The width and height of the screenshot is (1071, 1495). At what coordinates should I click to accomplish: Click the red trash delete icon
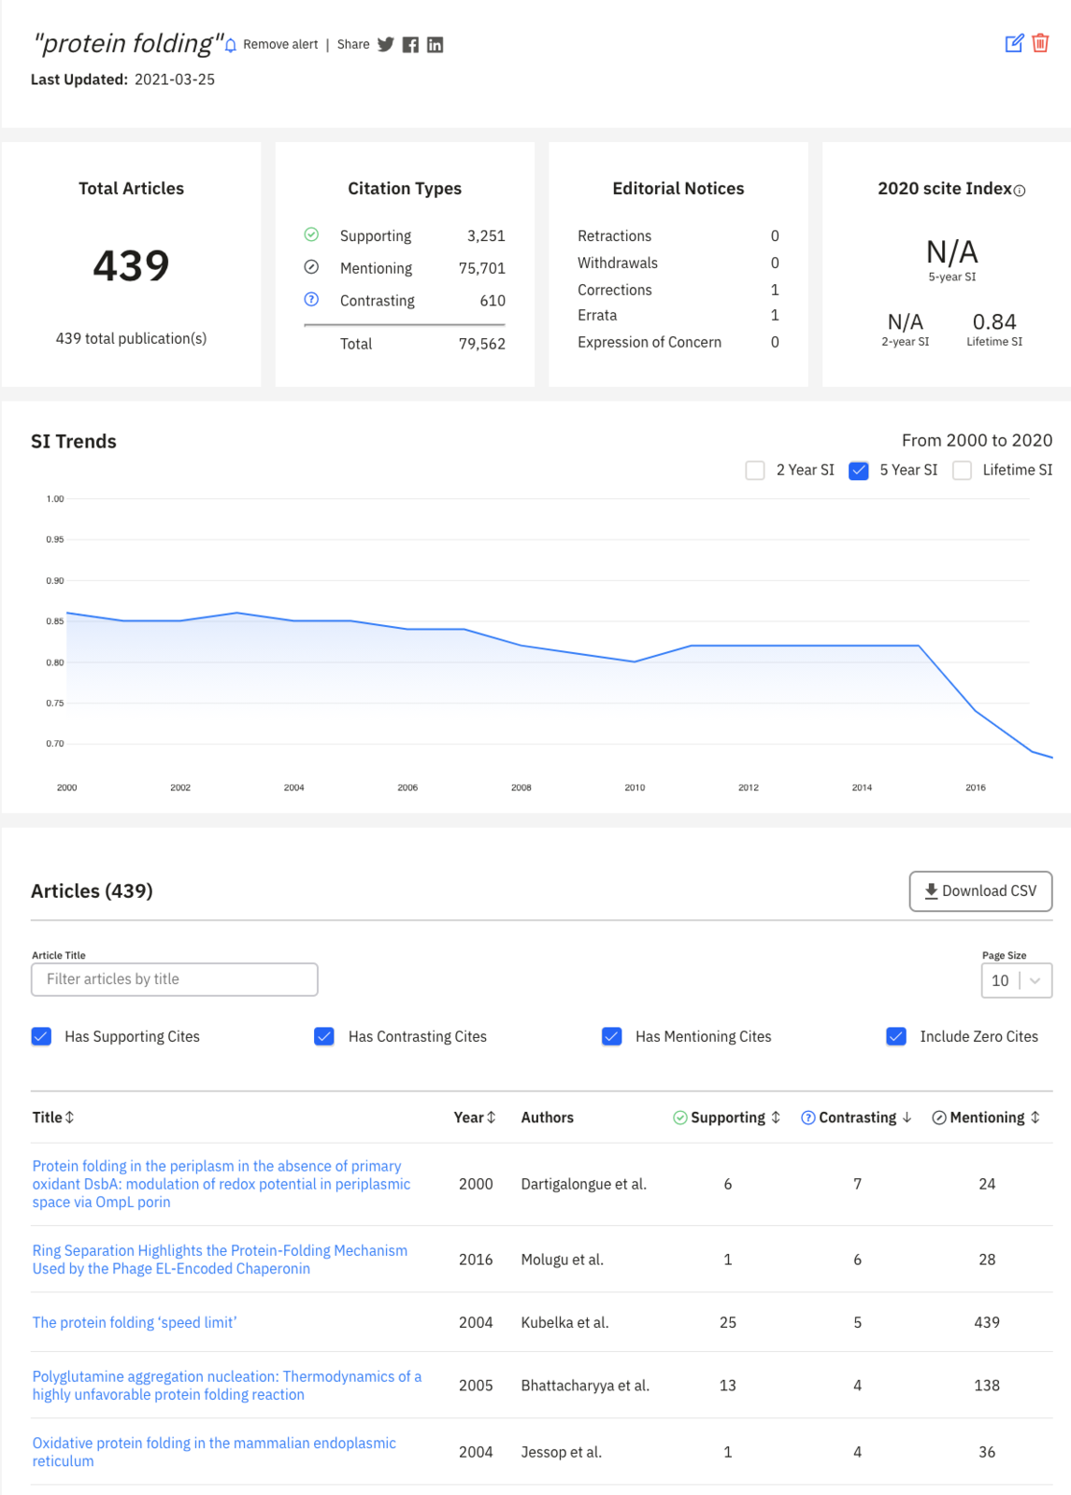1040,43
